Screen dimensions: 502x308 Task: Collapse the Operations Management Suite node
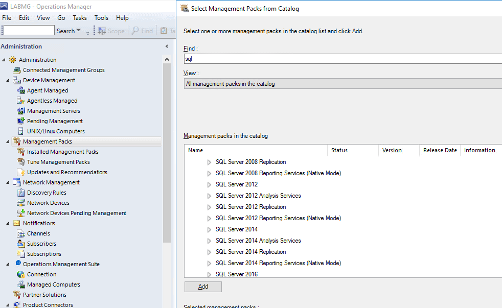click(x=8, y=264)
